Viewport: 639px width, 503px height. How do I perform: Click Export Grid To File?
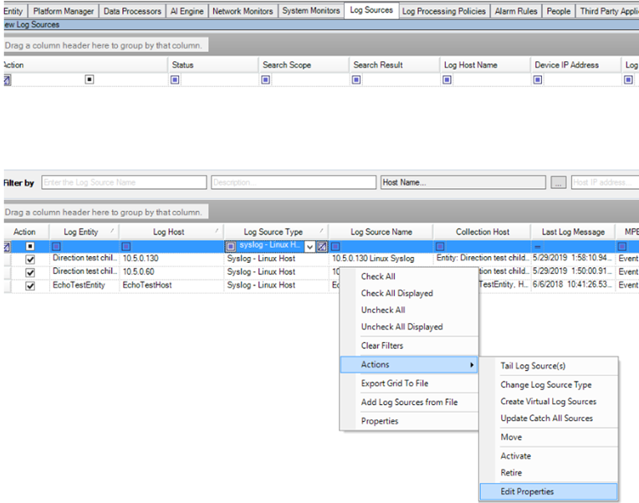click(x=395, y=383)
